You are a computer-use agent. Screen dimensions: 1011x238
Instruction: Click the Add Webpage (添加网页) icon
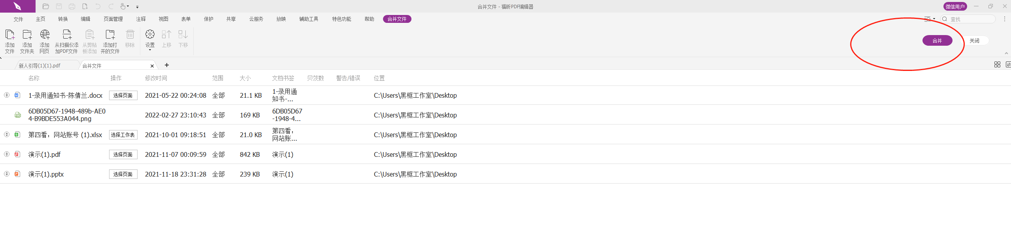point(45,35)
